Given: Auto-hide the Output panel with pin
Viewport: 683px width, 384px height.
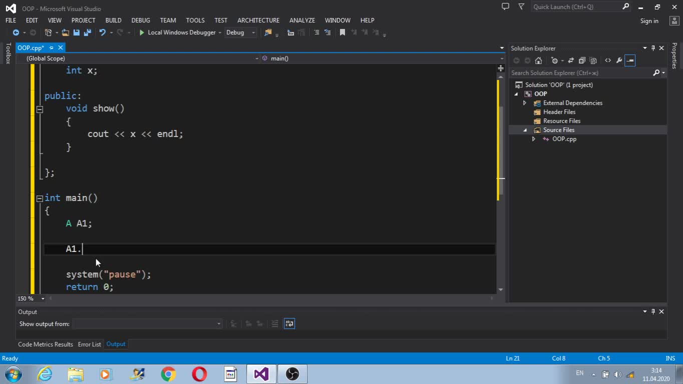Looking at the screenshot, I should pyautogui.click(x=653, y=311).
